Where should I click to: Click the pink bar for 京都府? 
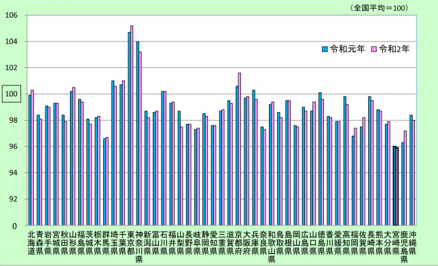pos(240,149)
